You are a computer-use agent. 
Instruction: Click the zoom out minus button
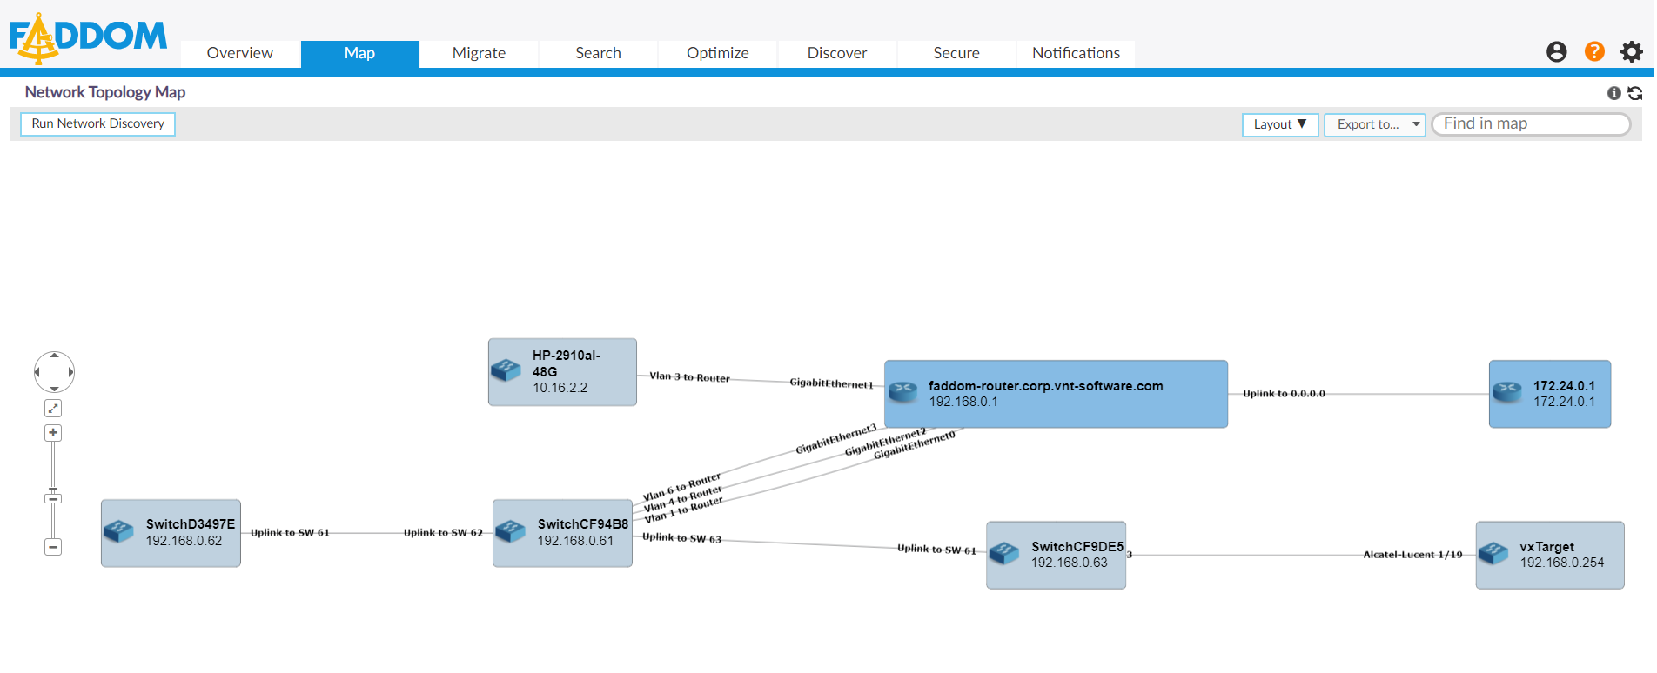click(x=53, y=547)
